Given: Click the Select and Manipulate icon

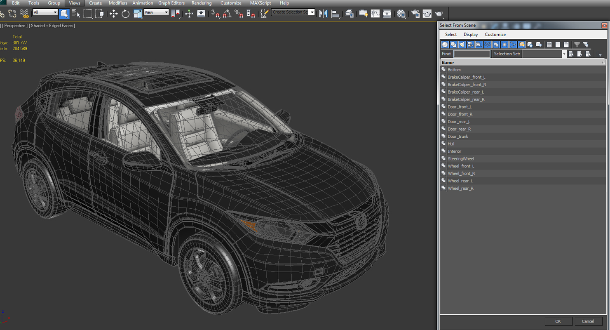Looking at the screenshot, I should pos(189,14).
